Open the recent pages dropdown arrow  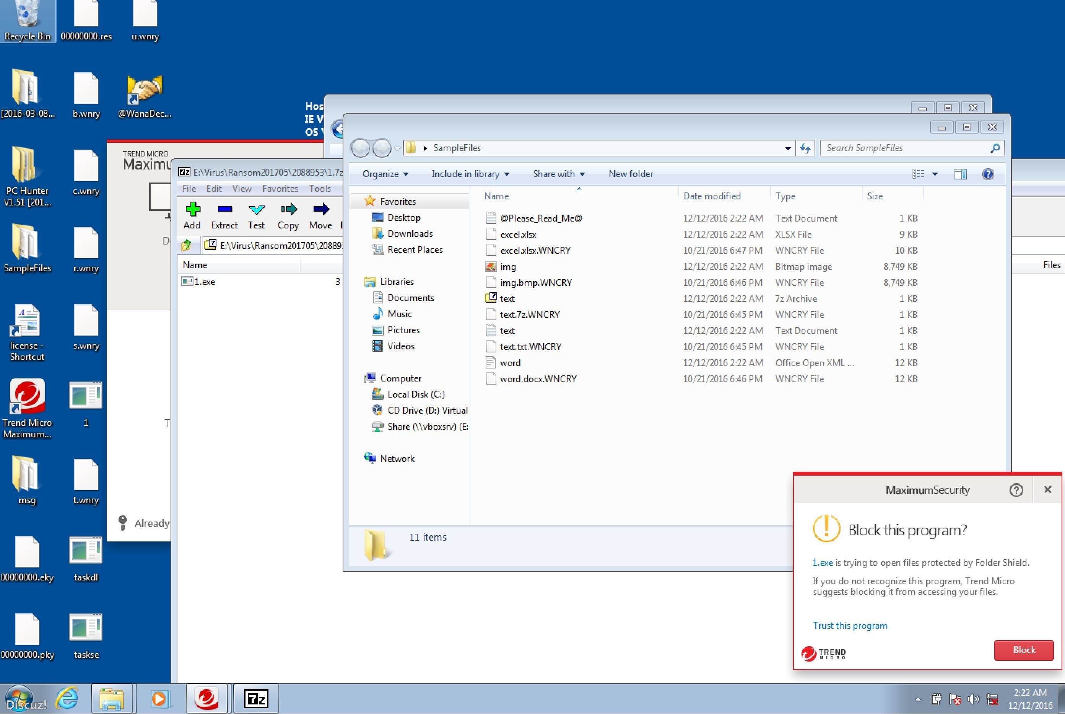(397, 148)
